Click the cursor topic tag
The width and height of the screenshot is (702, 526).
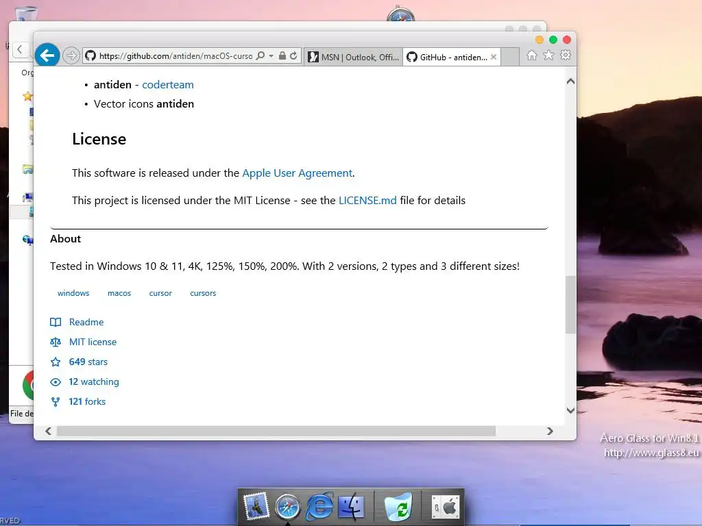(x=160, y=293)
